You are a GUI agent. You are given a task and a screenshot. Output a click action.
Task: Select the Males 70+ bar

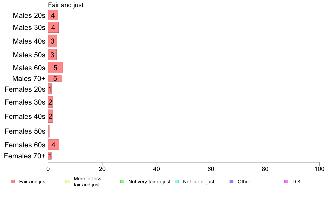55,78
